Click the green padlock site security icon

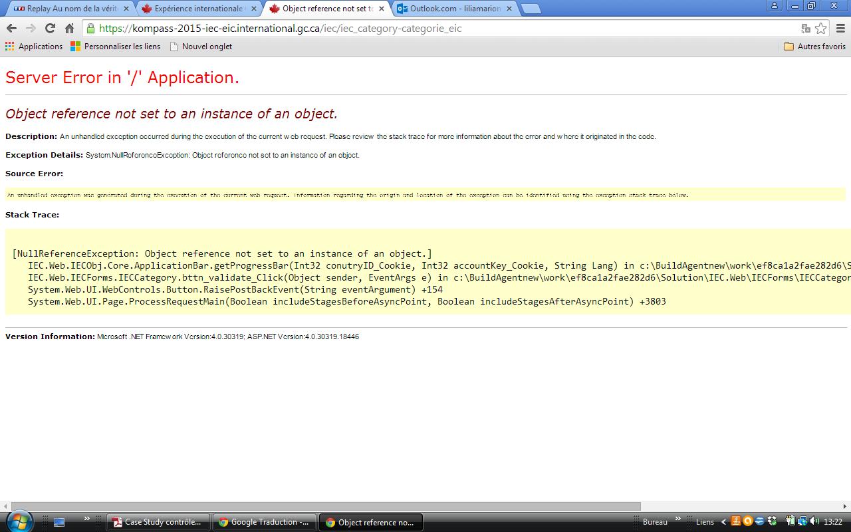90,28
